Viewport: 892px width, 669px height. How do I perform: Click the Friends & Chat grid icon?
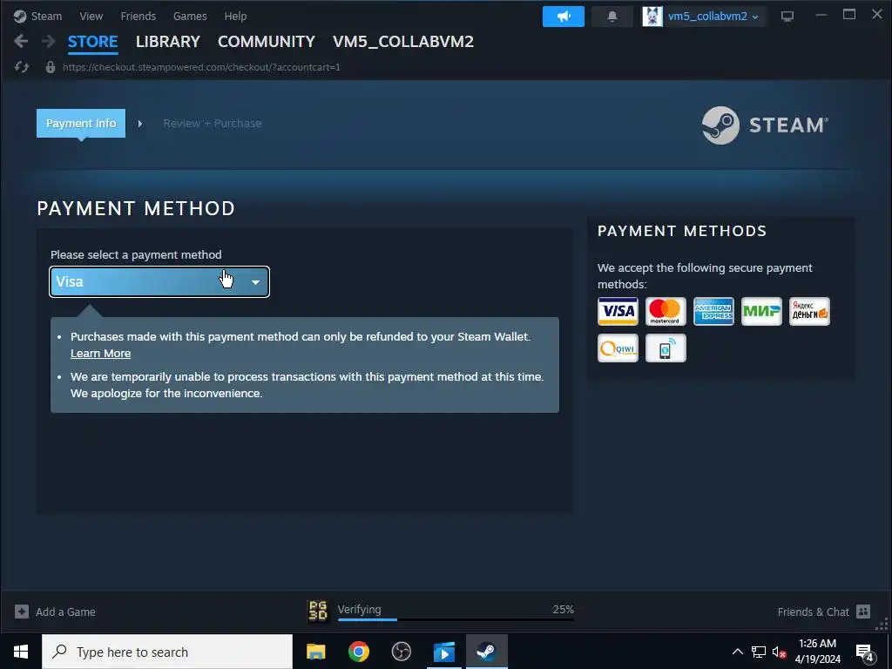[x=863, y=612]
